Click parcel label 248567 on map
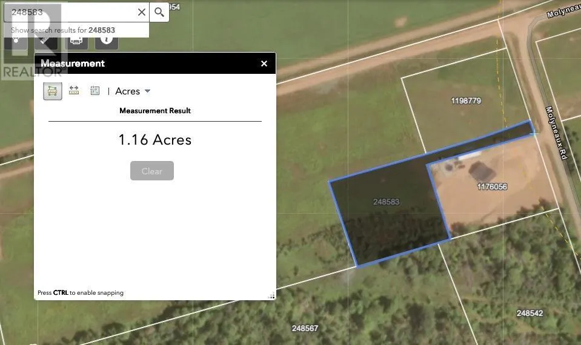 click(305, 328)
